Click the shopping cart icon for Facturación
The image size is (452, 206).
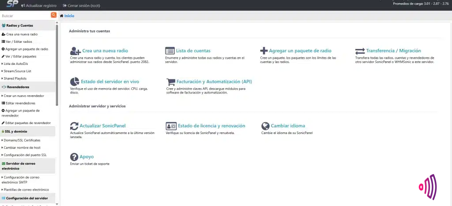[x=170, y=82]
